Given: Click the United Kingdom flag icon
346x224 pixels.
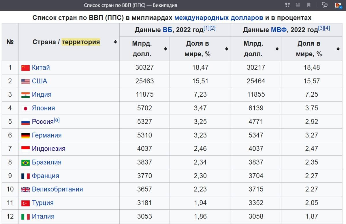Looking at the screenshot, I should click(25, 189).
